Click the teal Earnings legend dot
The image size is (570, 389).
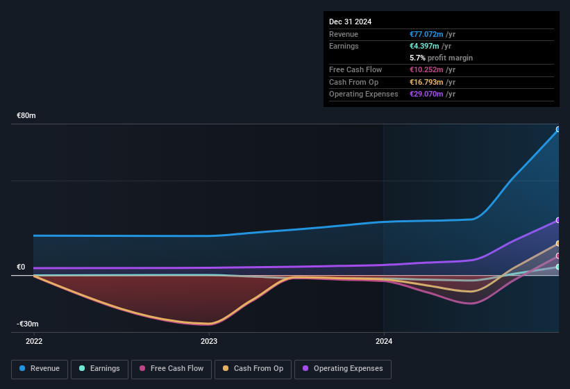(x=82, y=368)
